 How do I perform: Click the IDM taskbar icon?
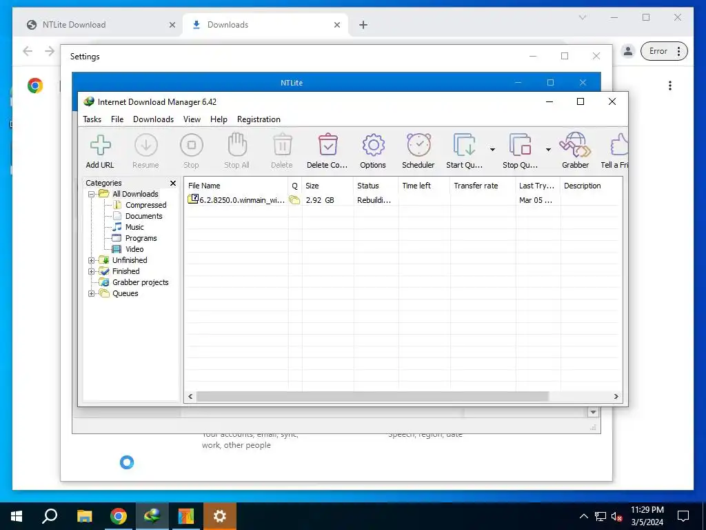pyautogui.click(x=152, y=516)
